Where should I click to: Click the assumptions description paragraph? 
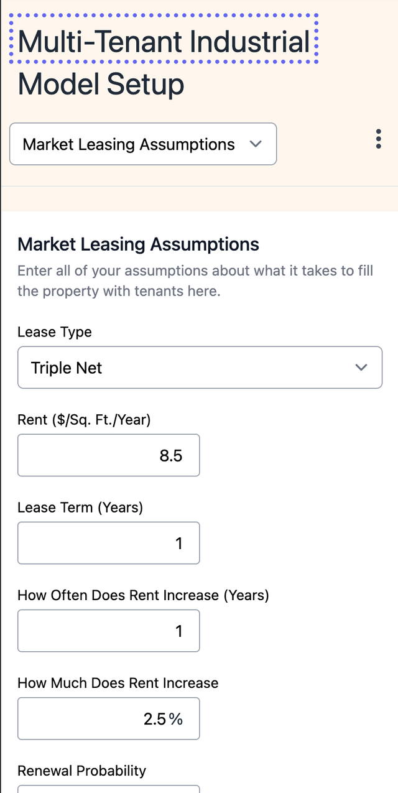(195, 281)
